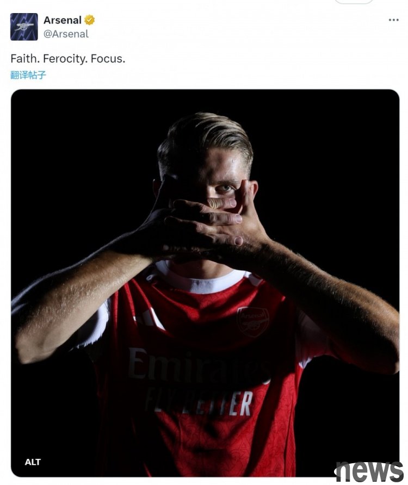
Task: Click the Arsenal cannon profile avatar
Action: [24, 27]
